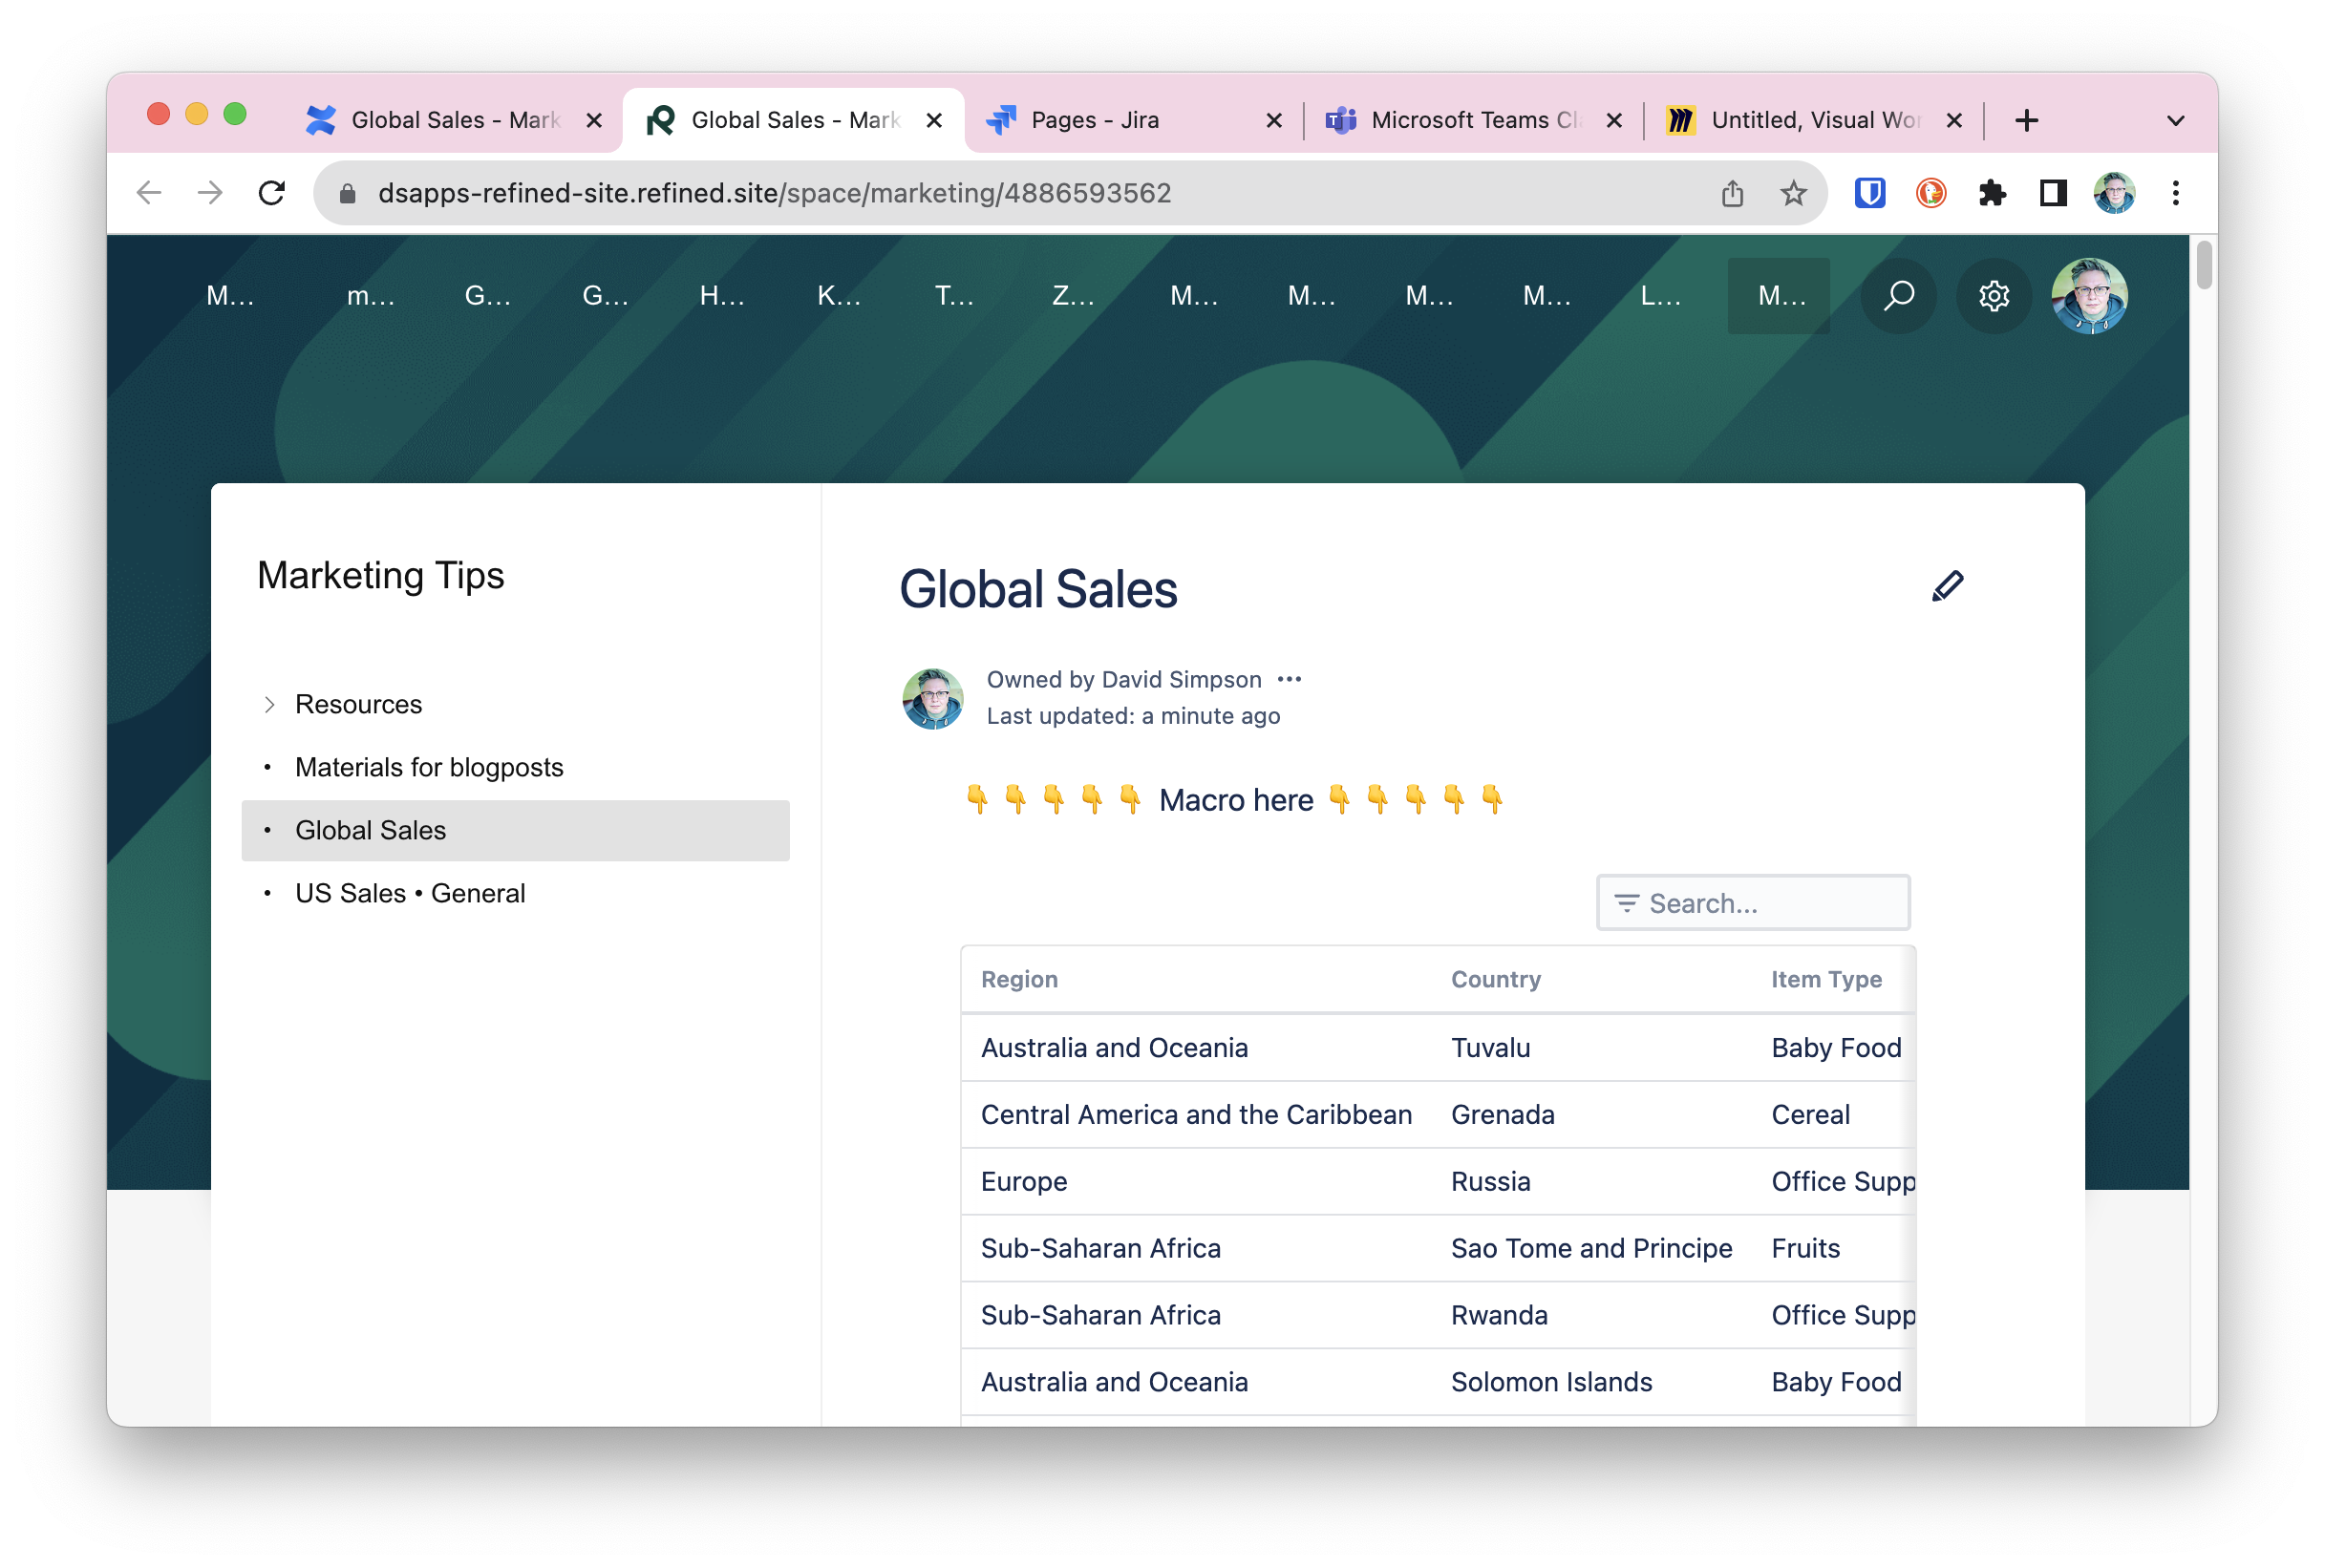The width and height of the screenshot is (2325, 1568).
Task: Click the Marketing Tips space title
Action: tap(380, 576)
